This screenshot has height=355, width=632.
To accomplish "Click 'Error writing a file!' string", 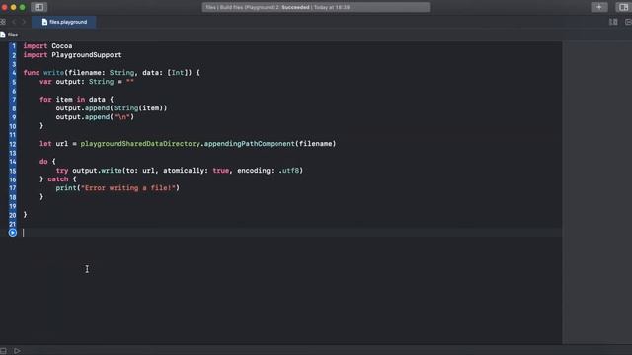I will tap(128, 188).
